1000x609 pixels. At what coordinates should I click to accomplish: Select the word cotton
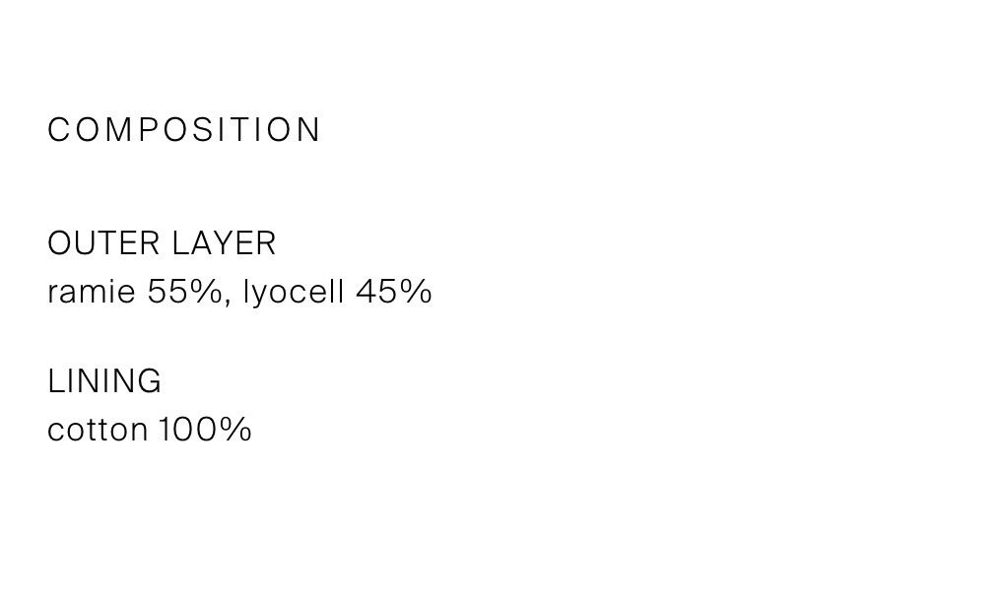(98, 430)
